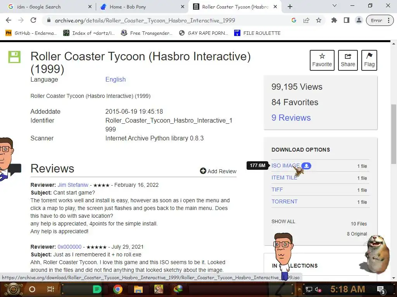Screen dimensions: 397x297
Task: Open the 9 Reviews link
Action: (291, 118)
